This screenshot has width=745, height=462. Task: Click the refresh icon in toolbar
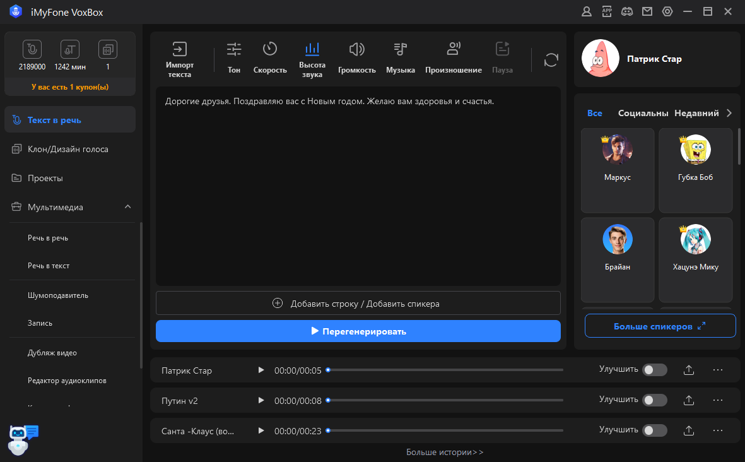[x=551, y=60]
